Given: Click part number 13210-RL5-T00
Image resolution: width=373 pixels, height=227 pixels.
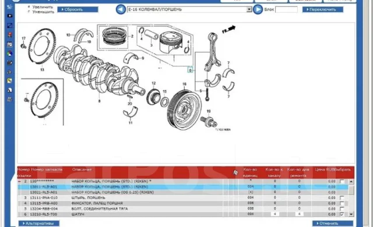Looking at the screenshot, I should 44,214.
